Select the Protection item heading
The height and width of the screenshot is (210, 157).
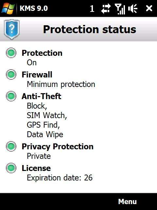tap(42, 53)
